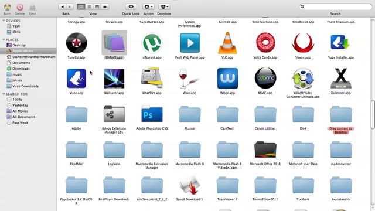The image size is (375, 211).
Task: Open the Dropbox toolbar dropdown
Action: coord(164,6)
